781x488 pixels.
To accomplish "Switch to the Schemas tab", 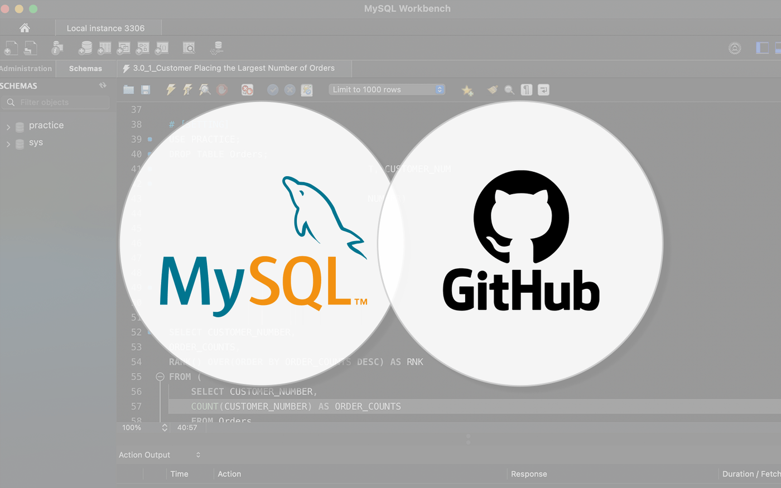I will coord(85,69).
